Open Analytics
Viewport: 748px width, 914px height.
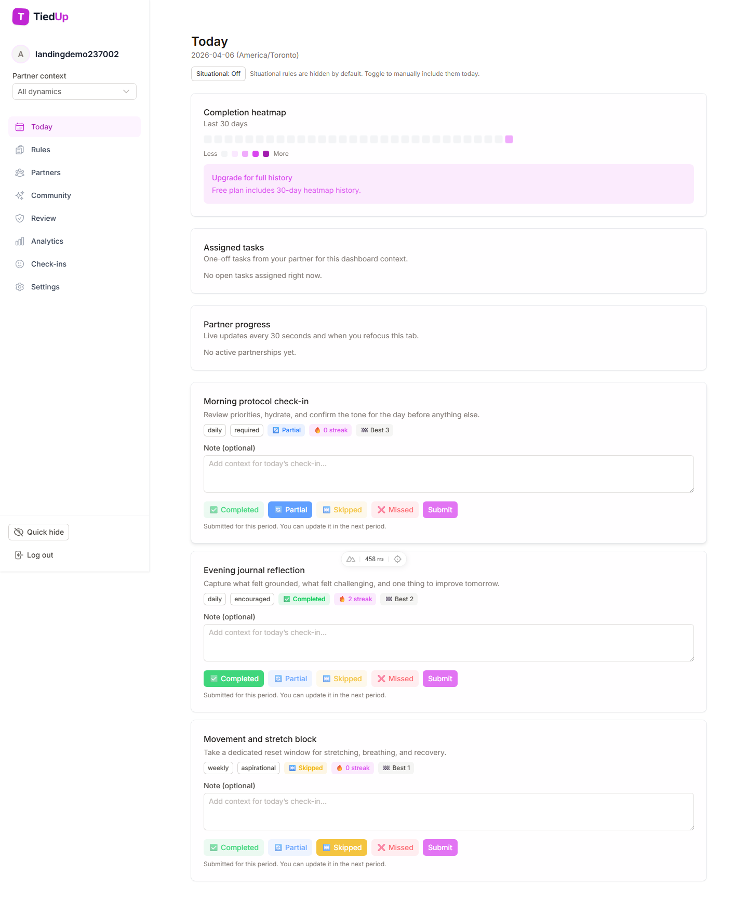tap(74, 241)
